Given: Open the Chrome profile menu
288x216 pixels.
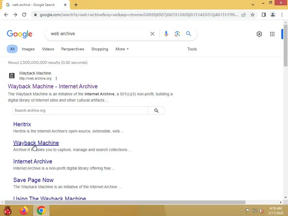Looking at the screenshot, I should 273,15.
